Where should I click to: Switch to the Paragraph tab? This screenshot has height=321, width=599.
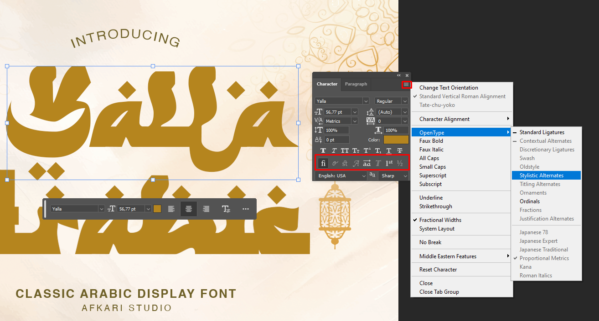356,84
